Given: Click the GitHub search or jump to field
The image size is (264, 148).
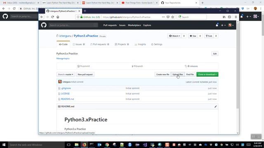Looking at the screenshot, I should tap(73, 25).
